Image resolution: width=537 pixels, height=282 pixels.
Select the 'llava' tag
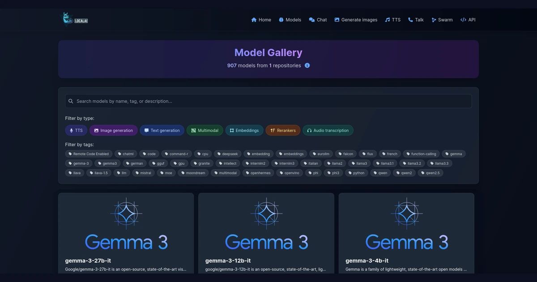coord(74,173)
